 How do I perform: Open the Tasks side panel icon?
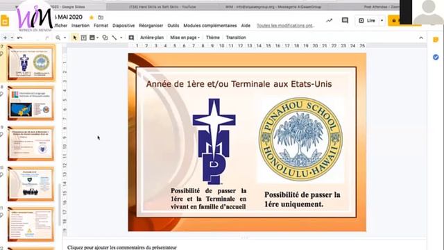click(436, 57)
